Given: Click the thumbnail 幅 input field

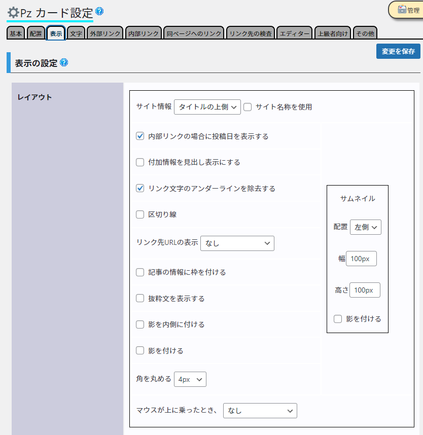Looking at the screenshot, I should 361,259.
